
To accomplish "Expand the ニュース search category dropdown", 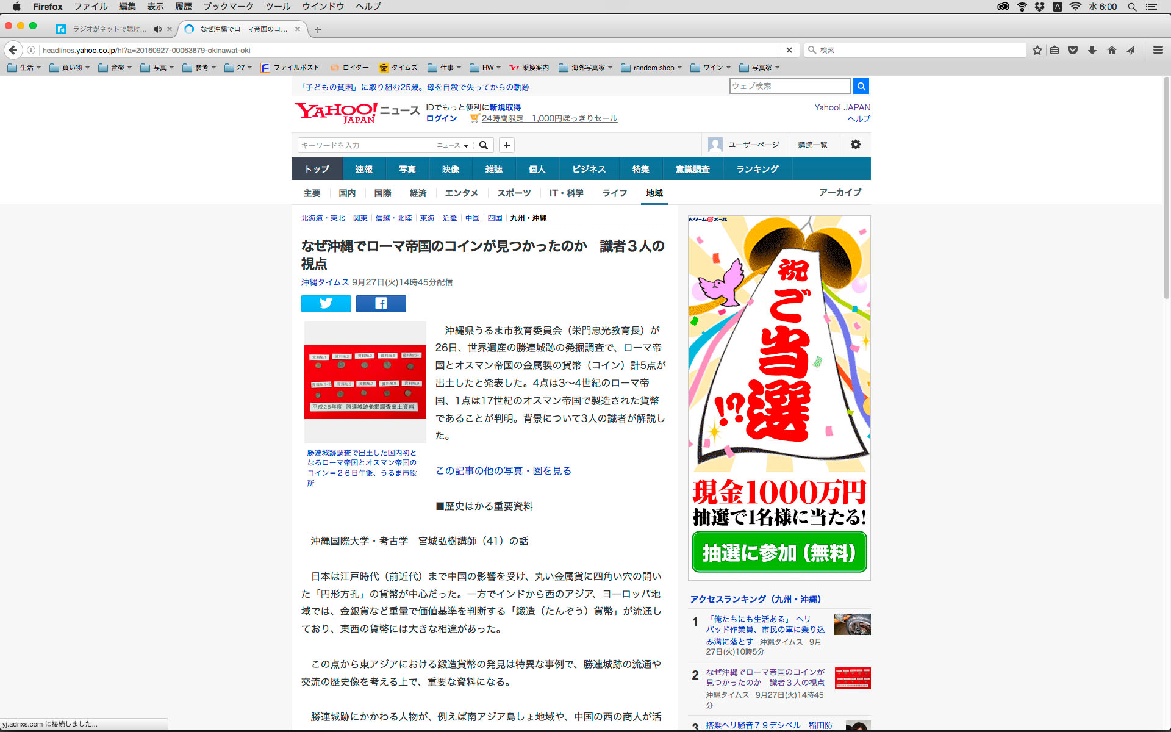I will point(453,145).
